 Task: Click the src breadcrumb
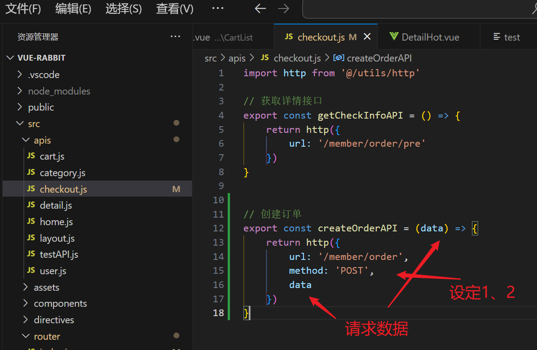pos(210,58)
